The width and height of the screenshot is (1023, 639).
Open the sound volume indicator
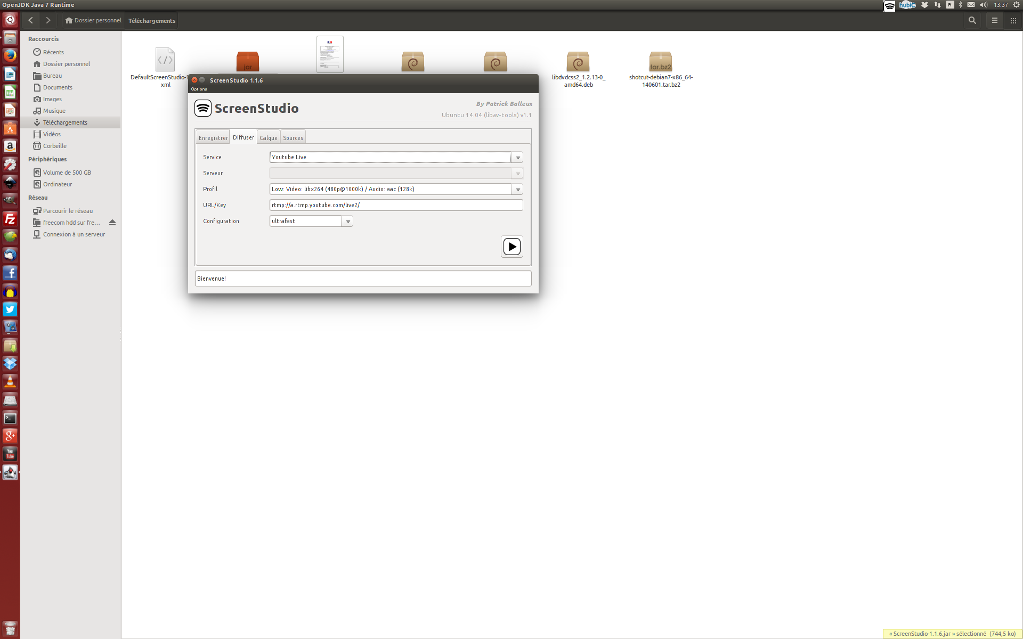tap(983, 5)
